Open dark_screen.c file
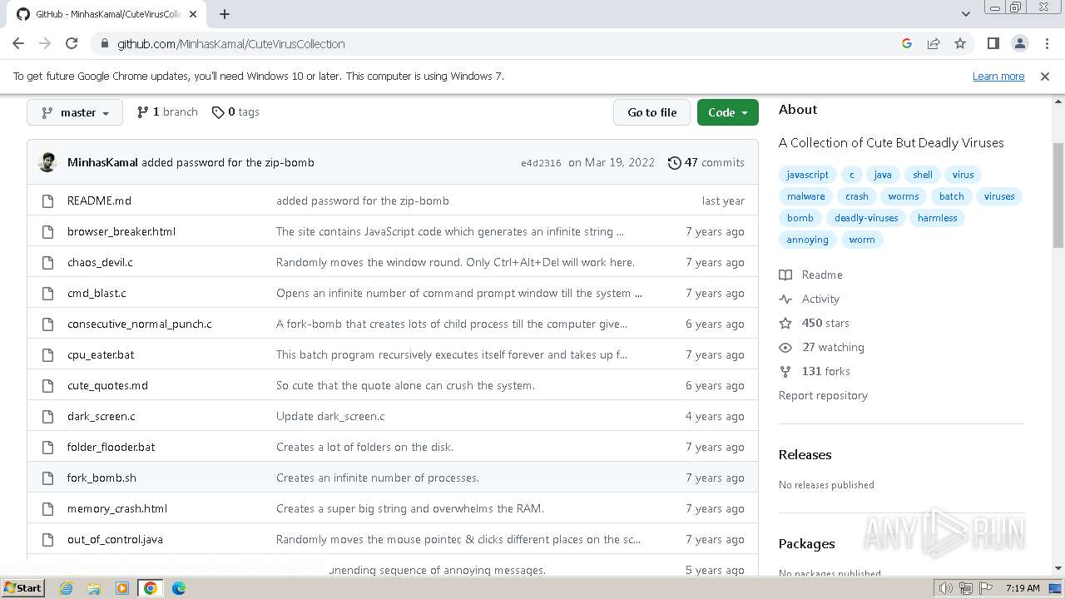1065x599 pixels. click(102, 416)
